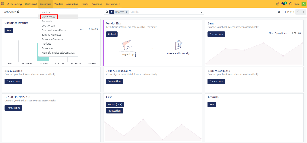Click the Curq company name
Viewport: 307px width, 143px height.
pyautogui.click(x=297, y=4)
